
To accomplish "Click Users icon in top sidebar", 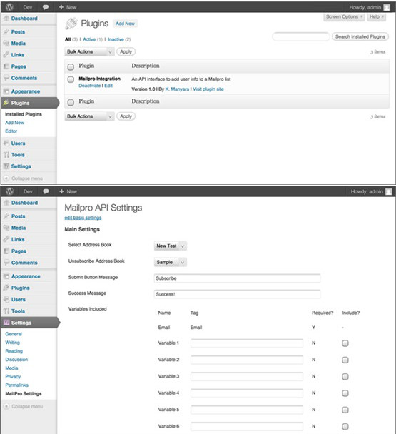I will pyautogui.click(x=6, y=143).
